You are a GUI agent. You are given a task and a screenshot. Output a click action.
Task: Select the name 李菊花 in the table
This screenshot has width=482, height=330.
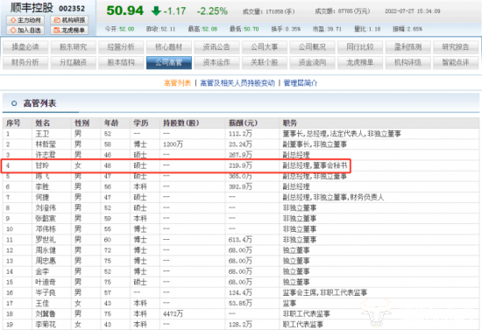46,324
